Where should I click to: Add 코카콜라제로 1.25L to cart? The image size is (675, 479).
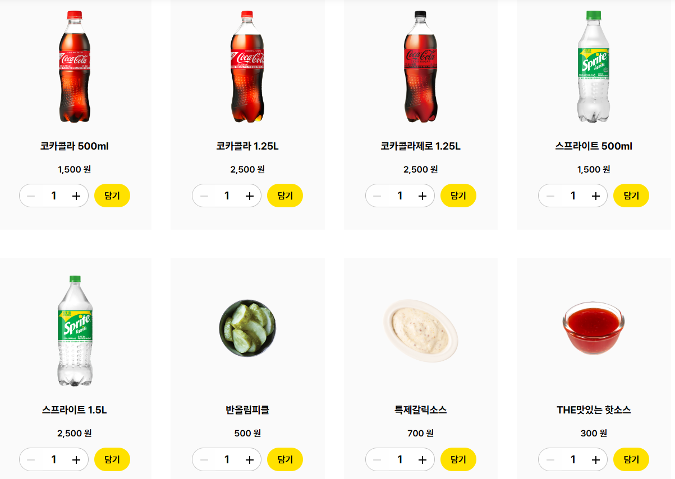click(x=458, y=196)
